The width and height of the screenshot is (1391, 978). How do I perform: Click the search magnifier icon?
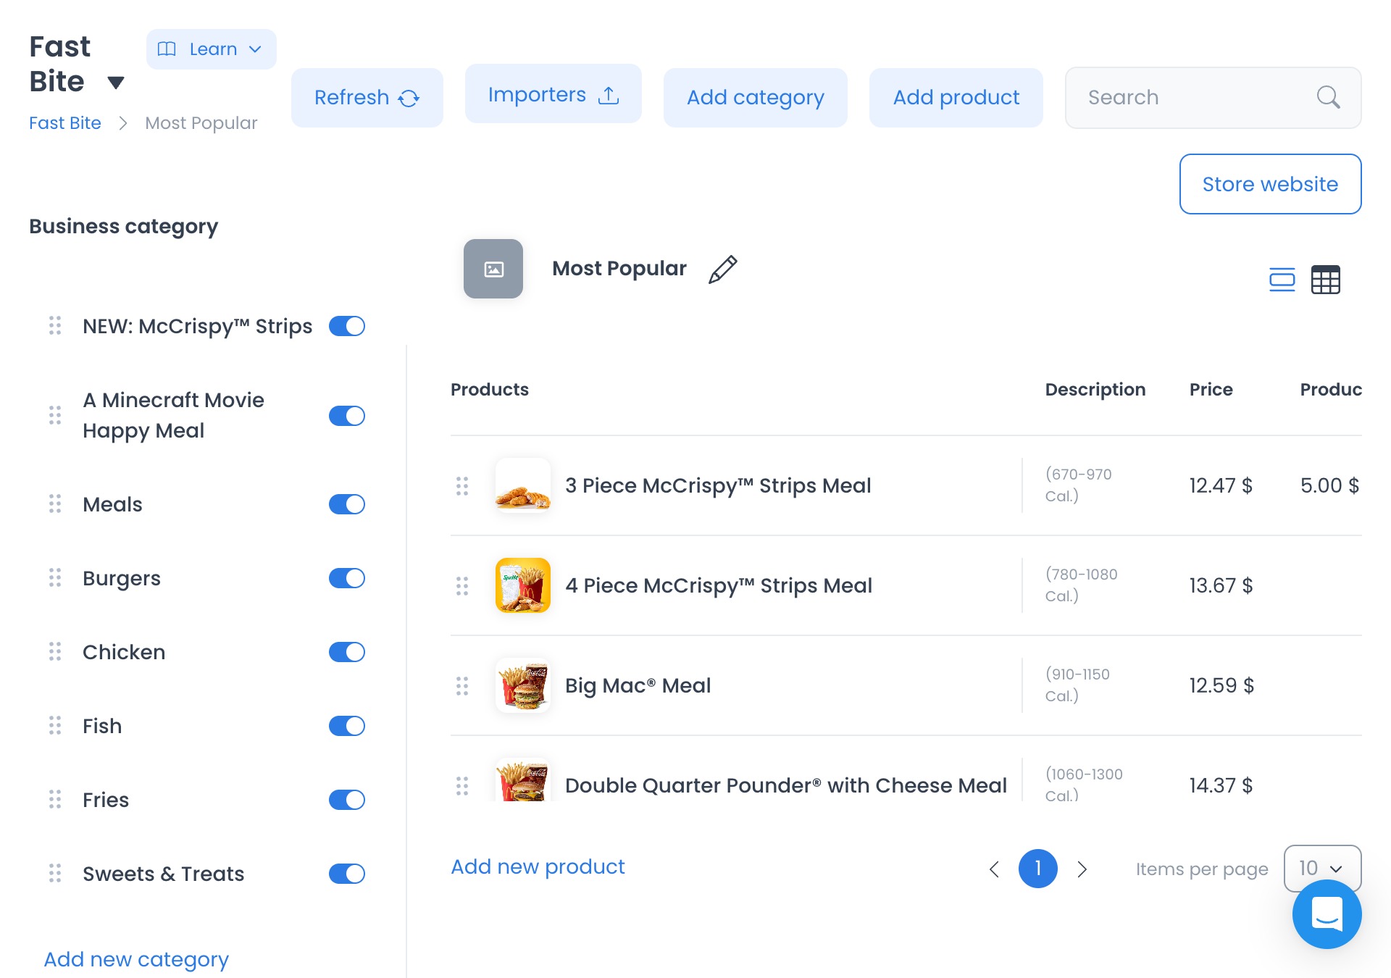(x=1328, y=97)
